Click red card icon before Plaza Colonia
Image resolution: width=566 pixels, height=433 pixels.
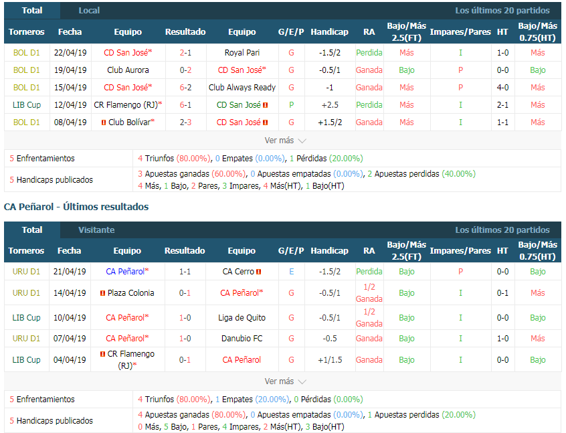[102, 293]
